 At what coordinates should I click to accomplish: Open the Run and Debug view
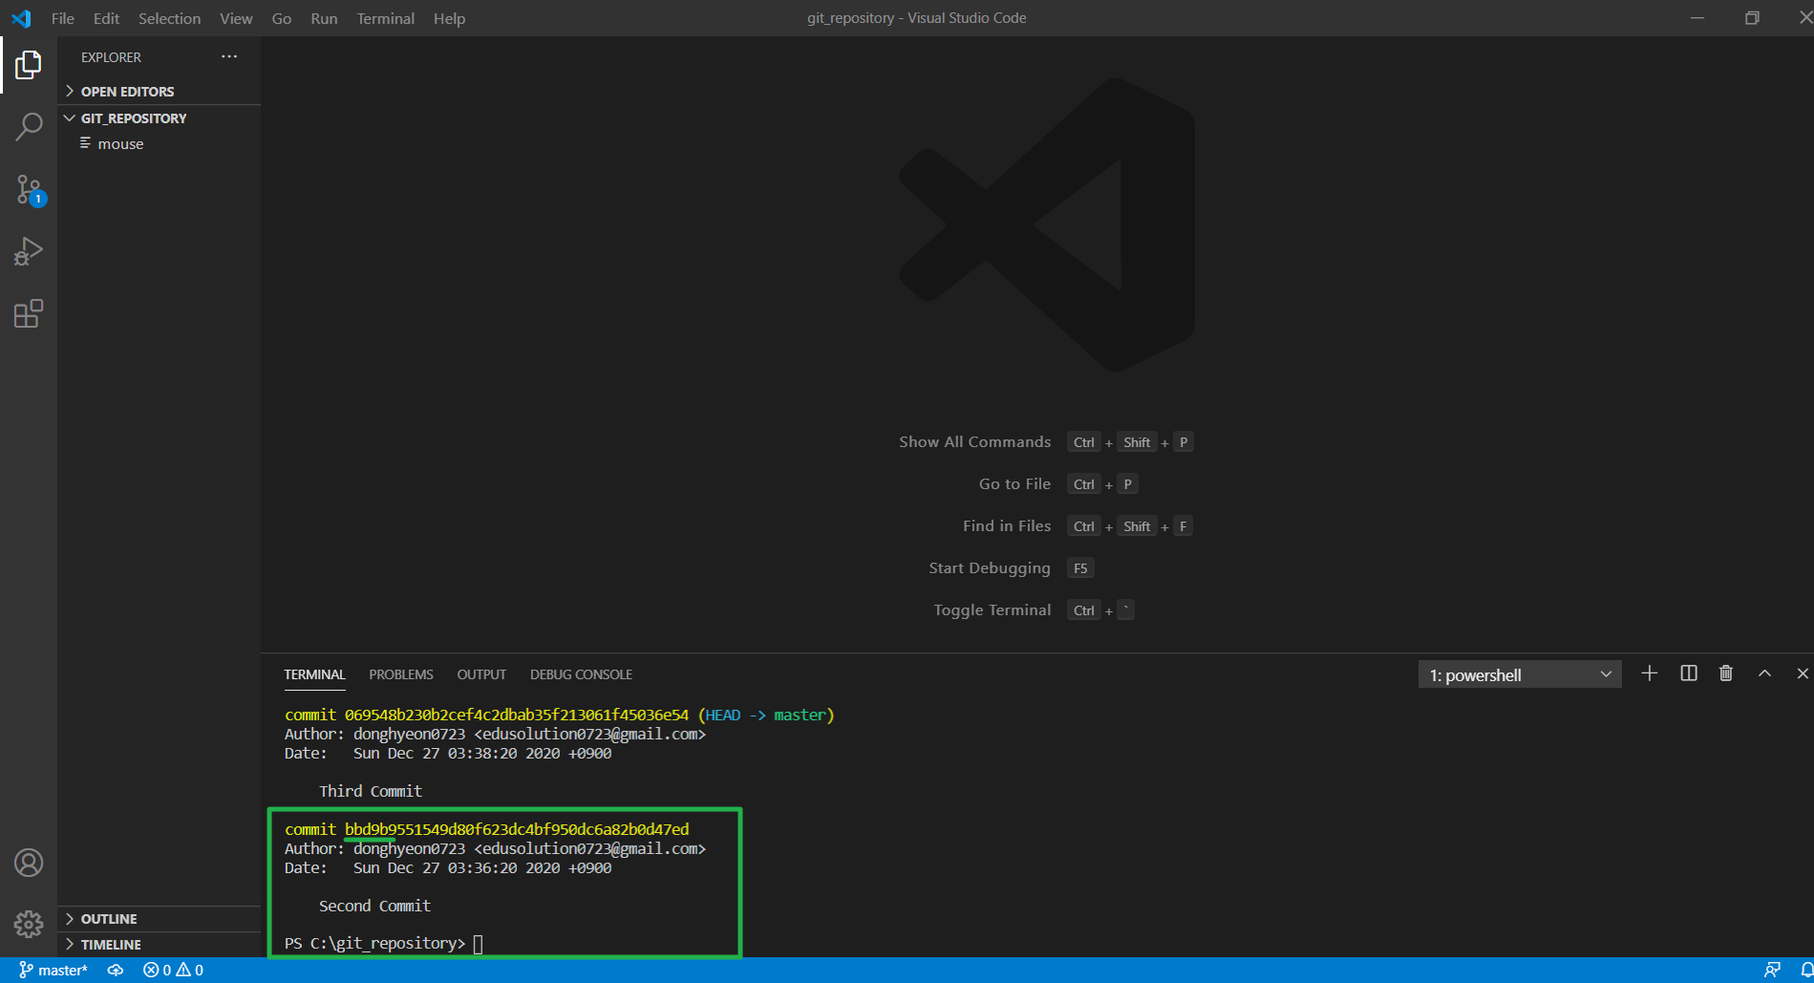(x=29, y=252)
